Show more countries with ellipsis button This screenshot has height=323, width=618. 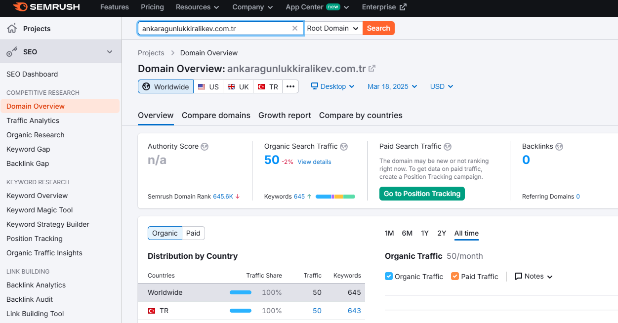pyautogui.click(x=290, y=86)
